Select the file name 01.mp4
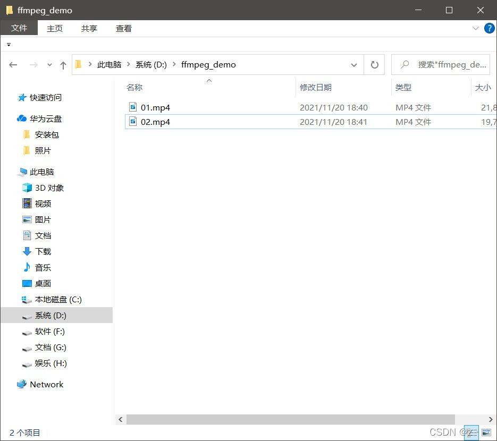Image resolution: width=497 pixels, height=441 pixels. pos(155,108)
